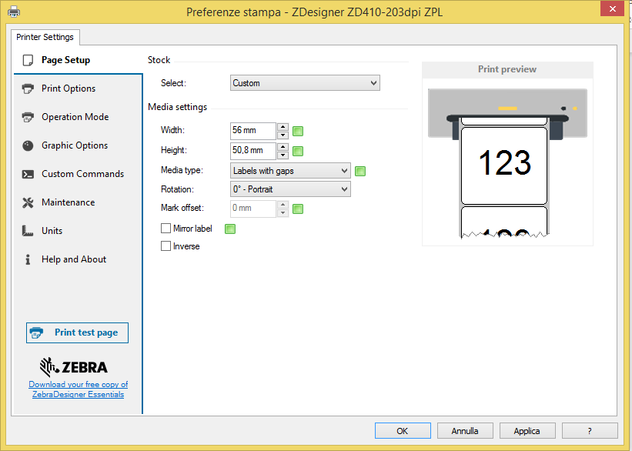The width and height of the screenshot is (632, 451).
Task: Click the Mark offset input field
Action: point(253,209)
